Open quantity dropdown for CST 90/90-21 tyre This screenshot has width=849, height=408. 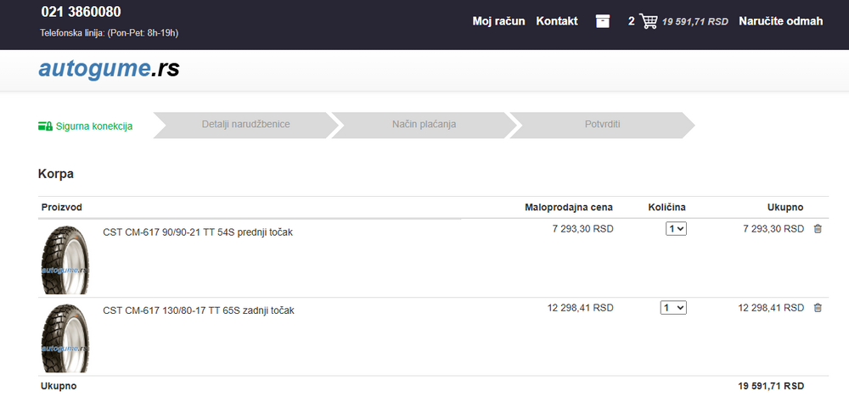676,229
